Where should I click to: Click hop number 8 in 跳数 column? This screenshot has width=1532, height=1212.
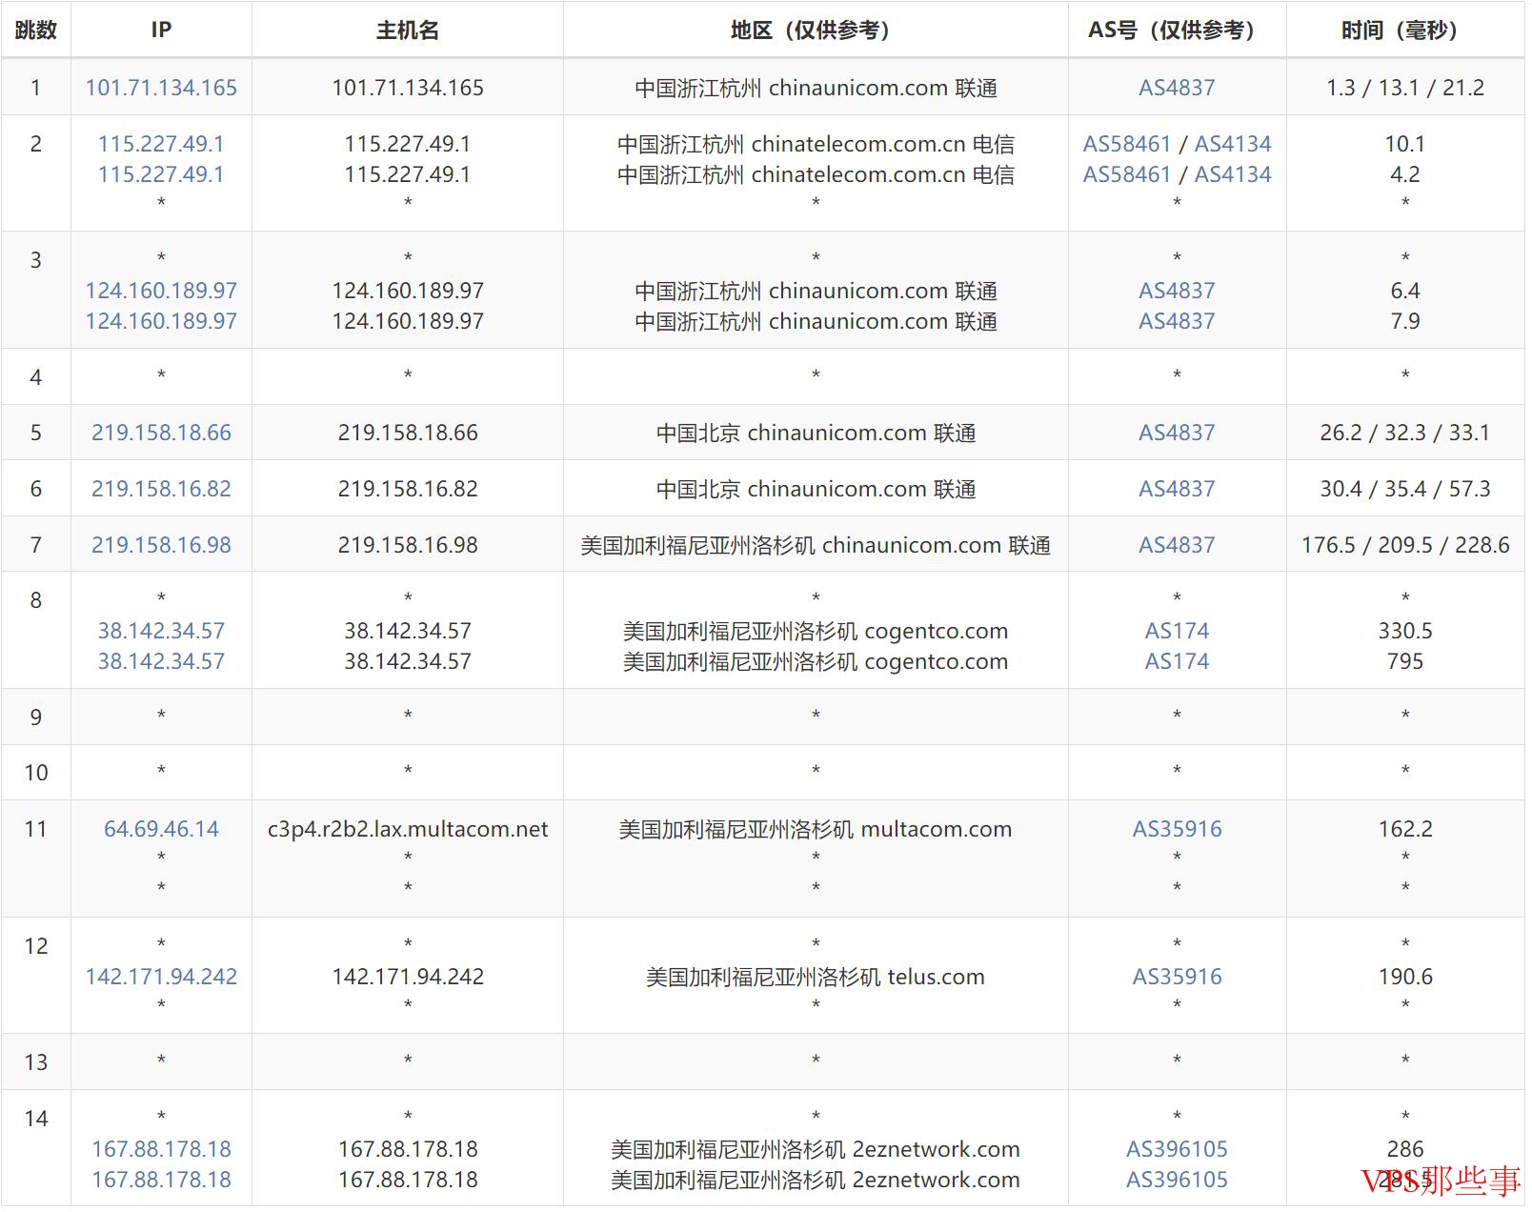36,600
